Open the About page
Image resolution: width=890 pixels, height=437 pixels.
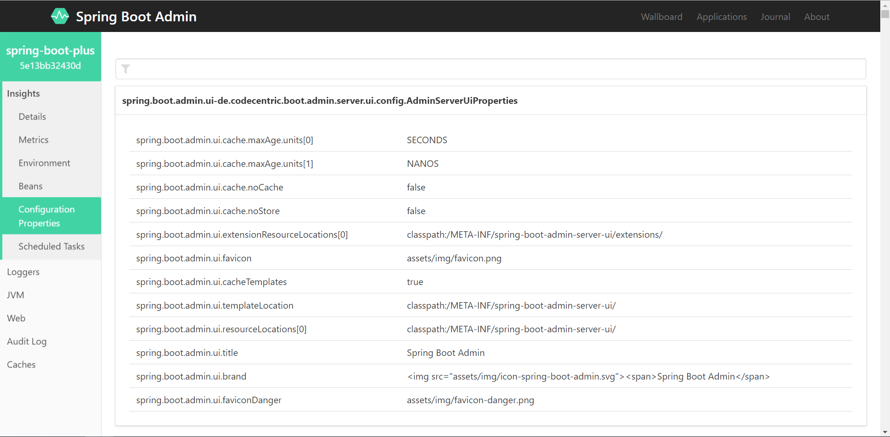pos(816,17)
